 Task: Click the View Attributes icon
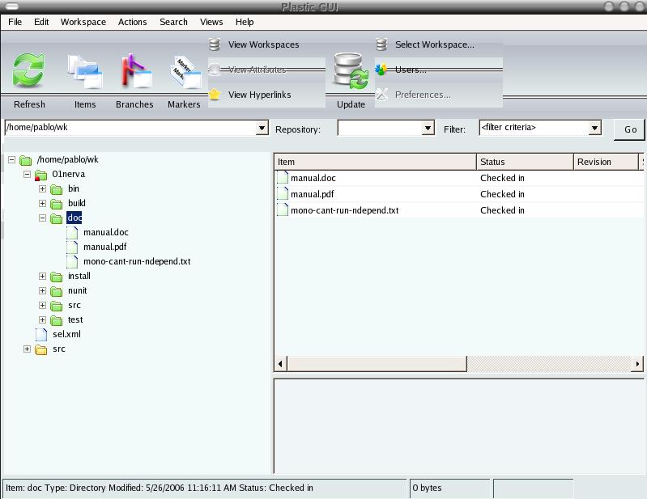(x=214, y=70)
